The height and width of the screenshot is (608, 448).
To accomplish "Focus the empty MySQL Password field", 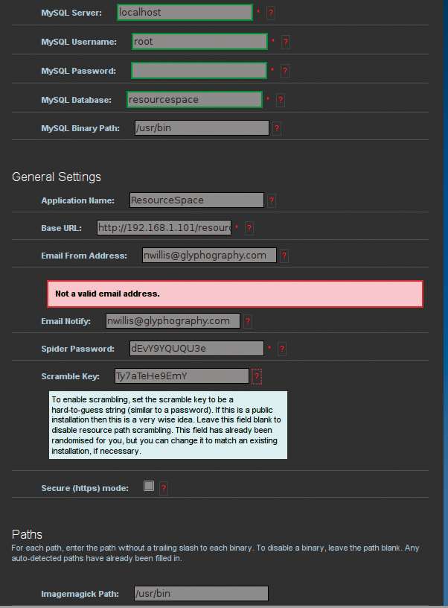I will coord(199,71).
